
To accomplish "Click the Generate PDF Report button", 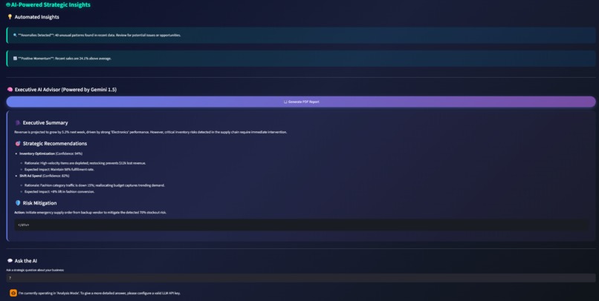I will point(301,102).
